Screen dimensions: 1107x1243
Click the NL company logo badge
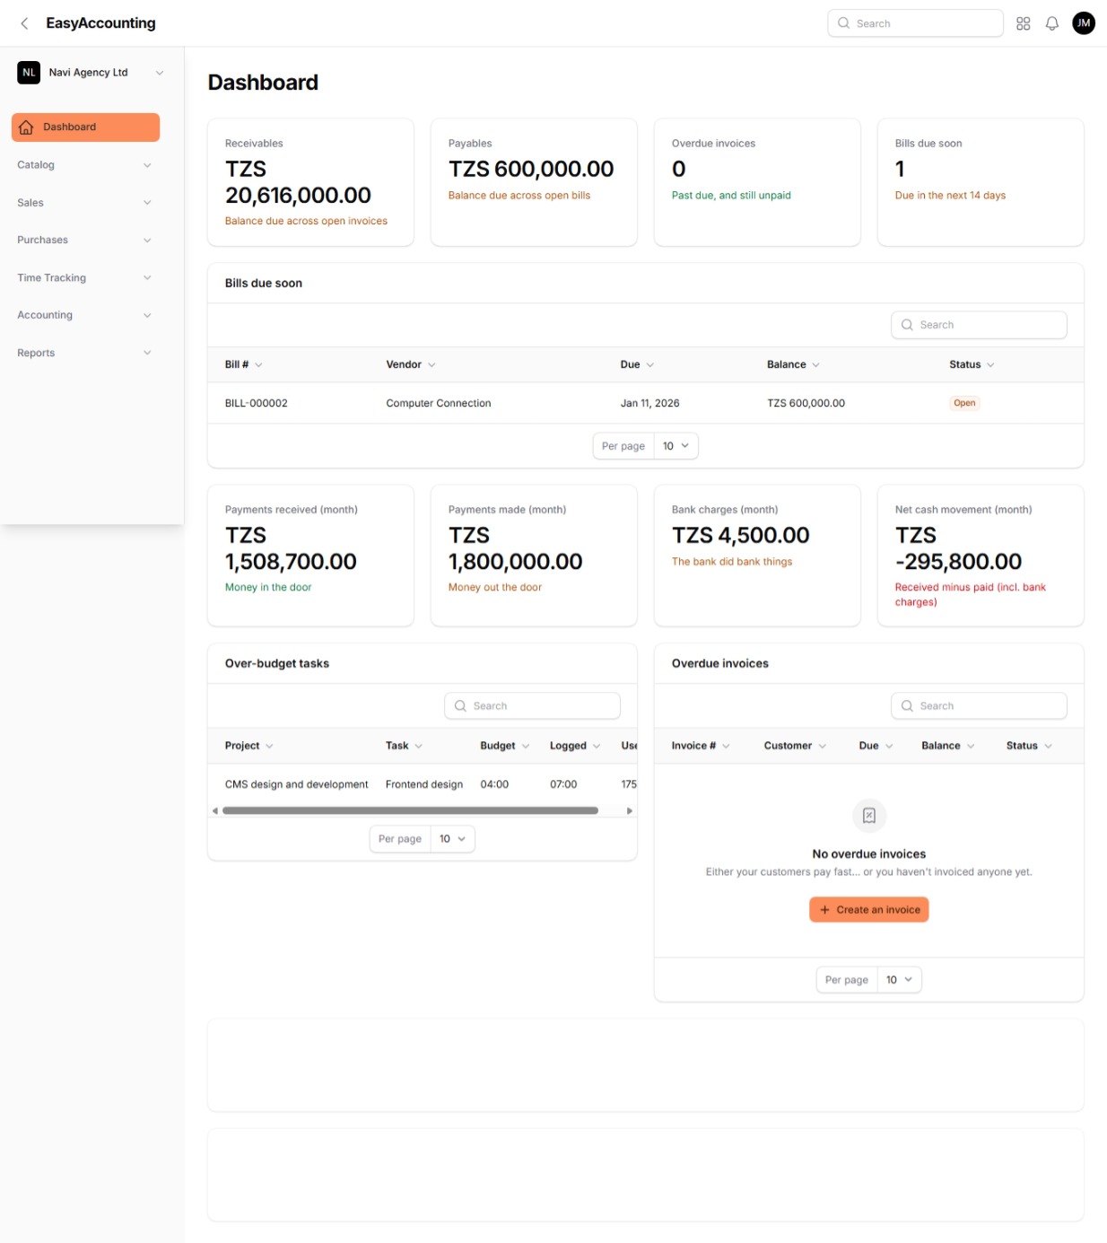coord(29,72)
